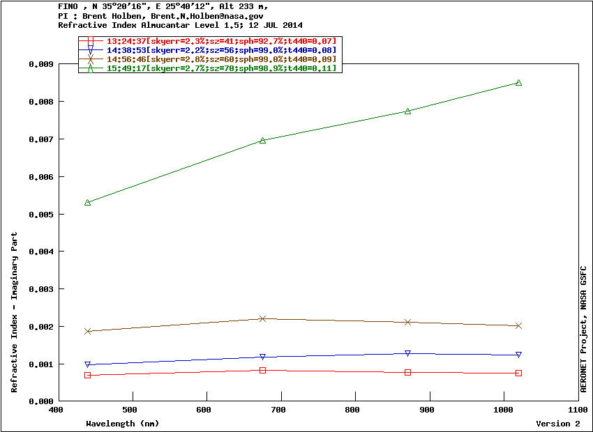The width and height of the screenshot is (593, 432).
Task: Select the red square marker at 440 nm
Action: (88, 375)
